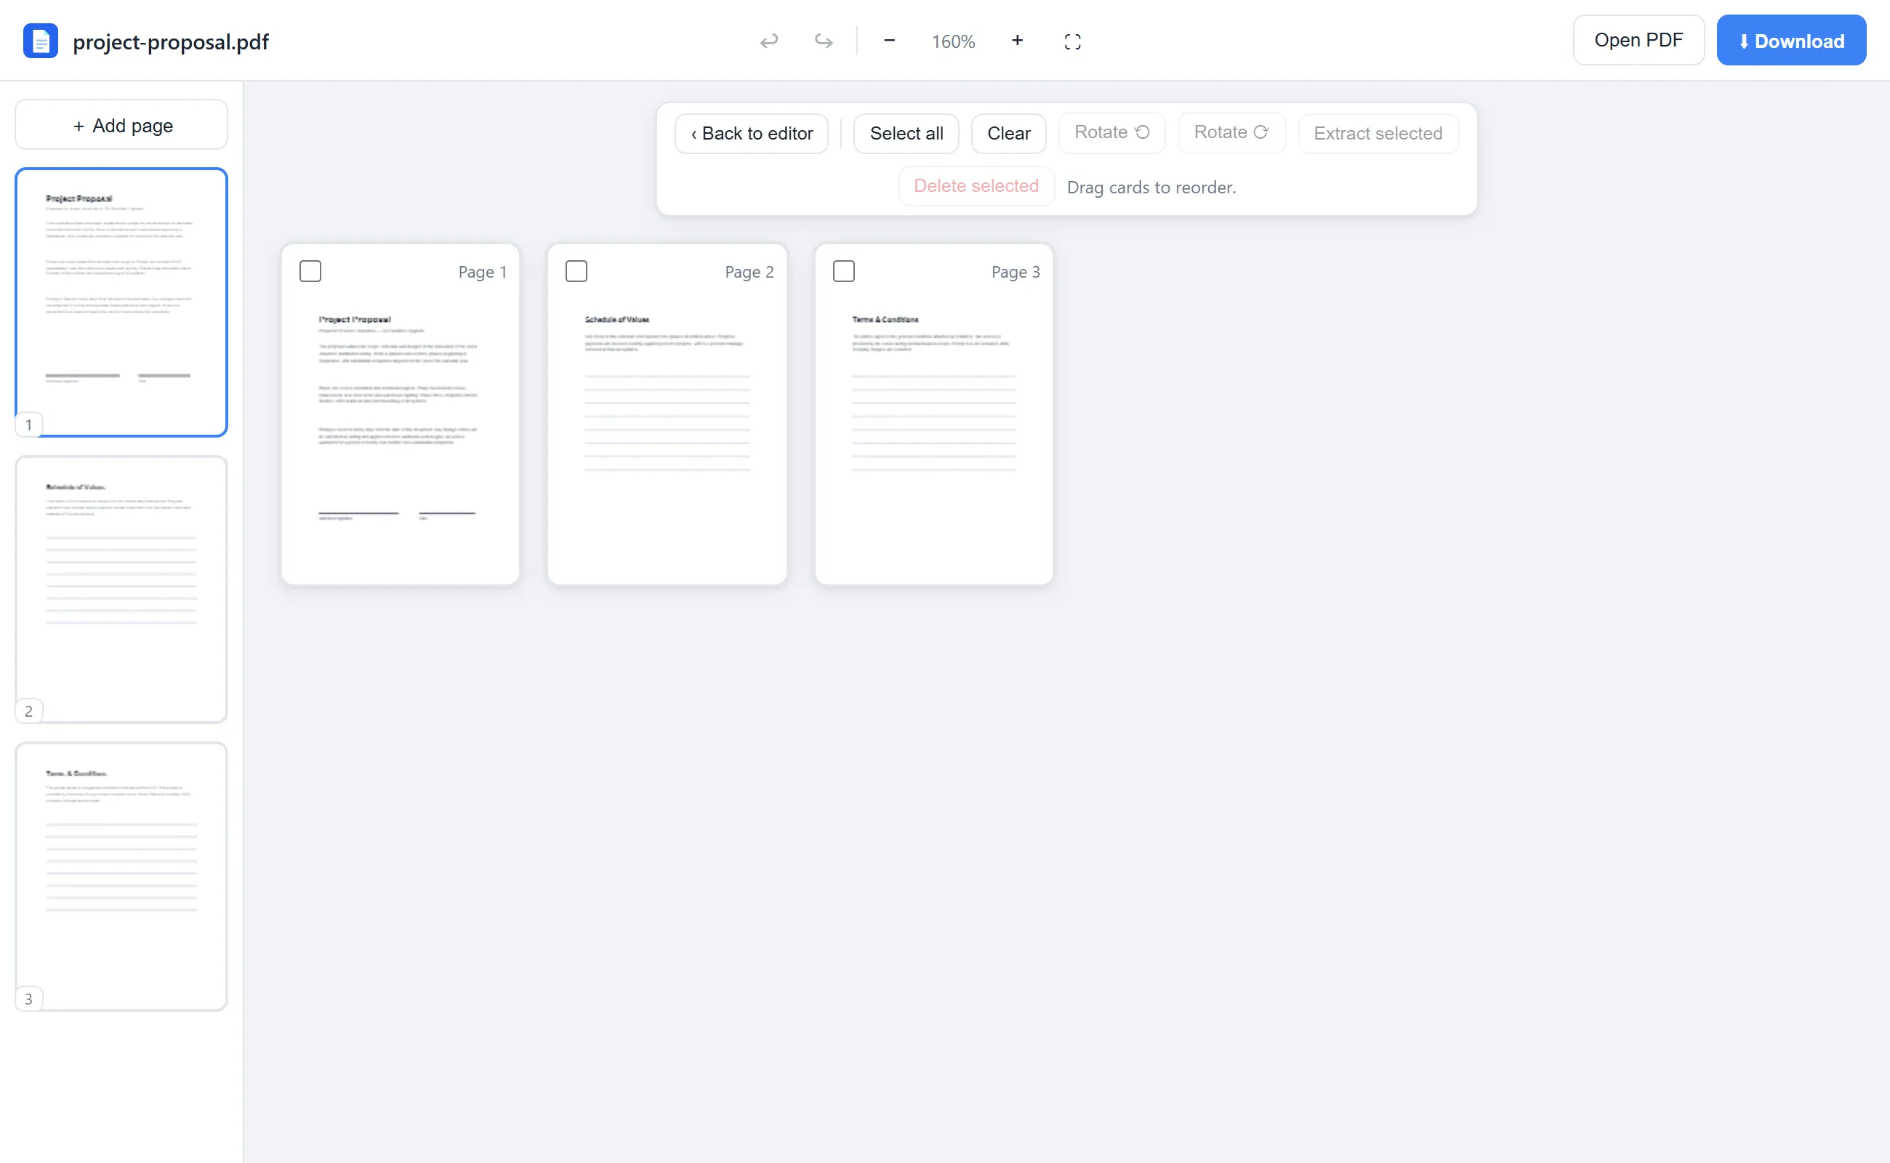Select all pages
1890x1163 pixels.
906,134
